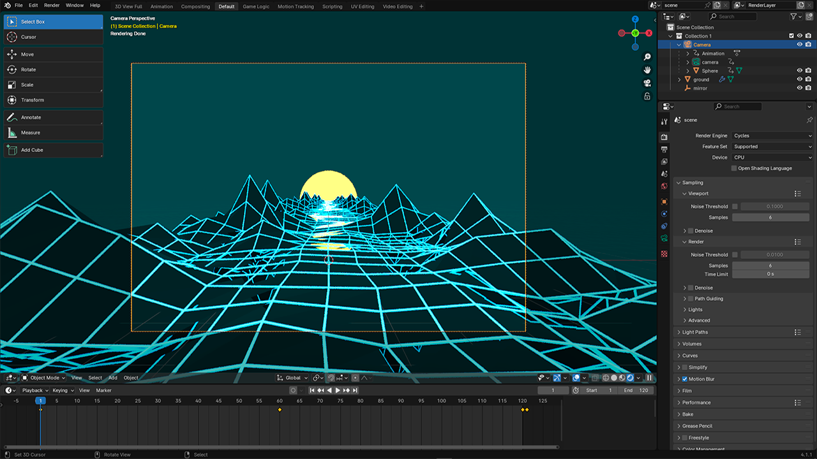Pick the Scale tool
The height and width of the screenshot is (459, 817).
[x=53, y=85]
